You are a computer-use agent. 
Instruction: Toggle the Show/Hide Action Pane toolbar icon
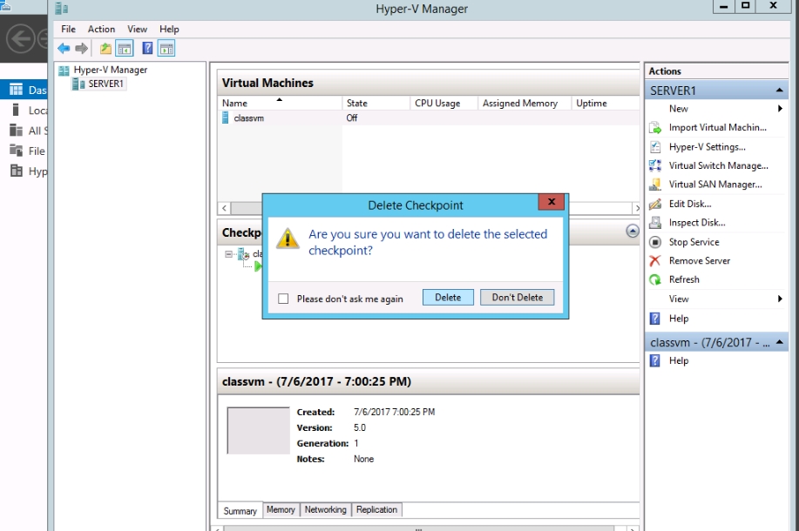point(166,49)
